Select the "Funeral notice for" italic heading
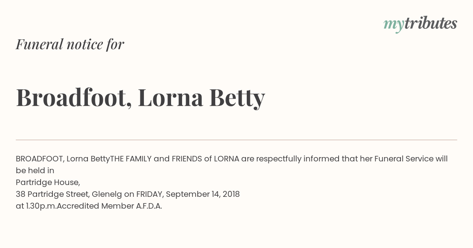Viewport: 473px width, 248px height. pos(70,44)
